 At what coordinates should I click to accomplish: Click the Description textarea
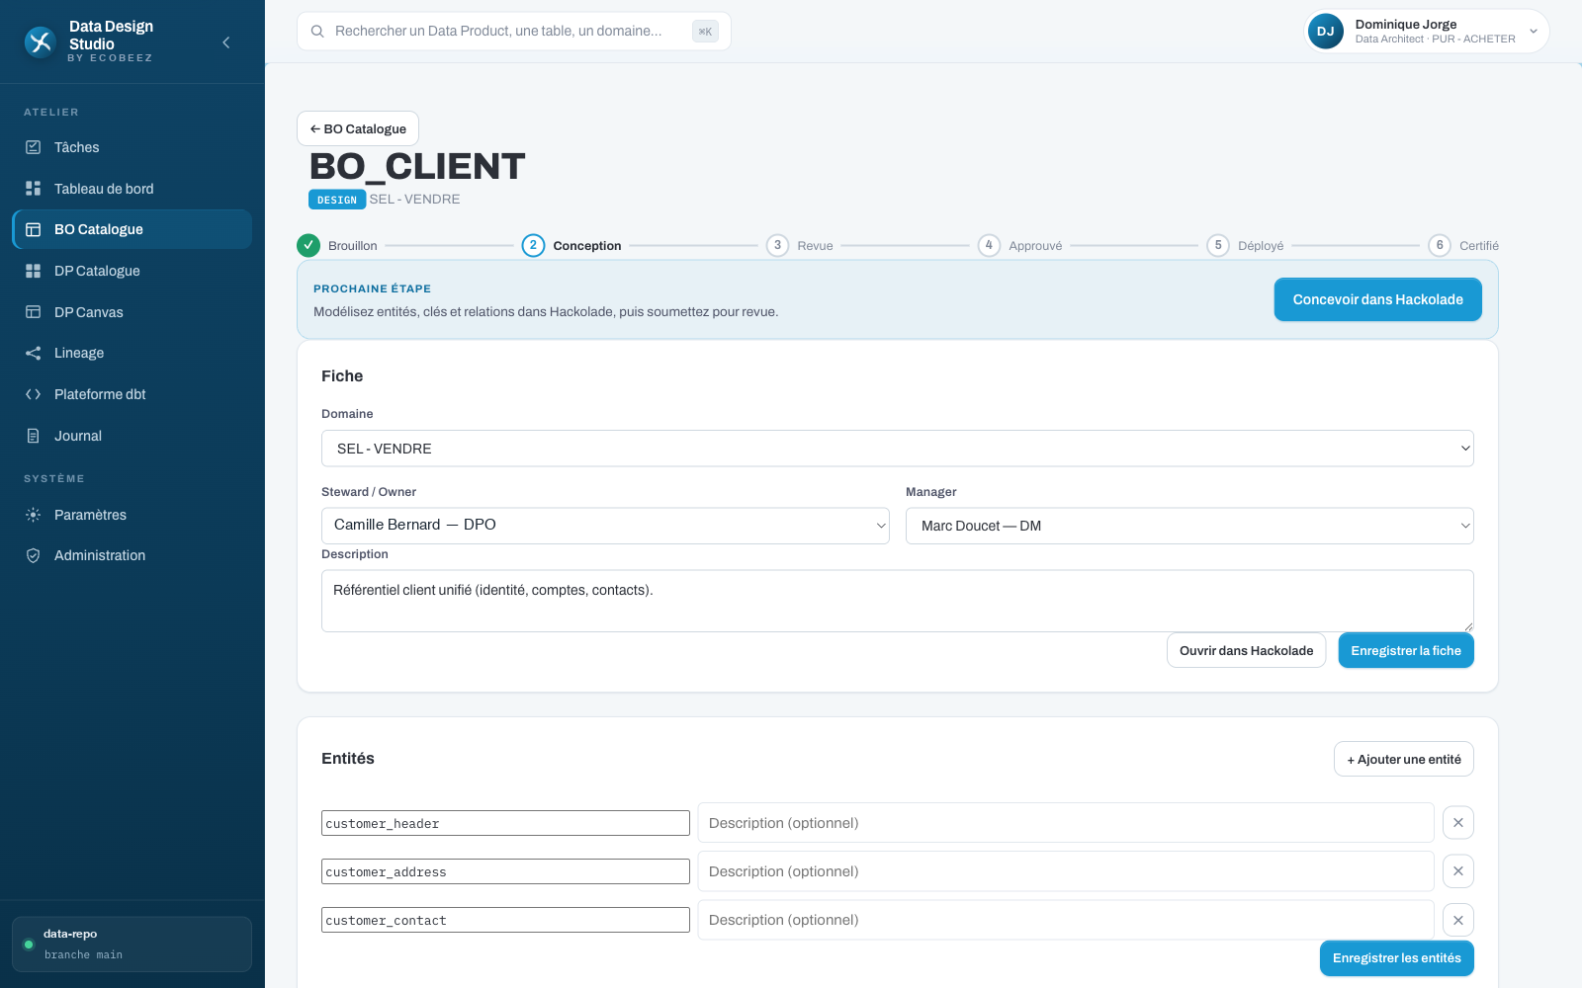click(x=898, y=601)
